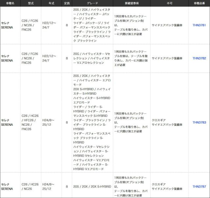The width and height of the screenshot is (210, 198).
Task: Select grade list cell in THN3783 row
Action: pos(92,122)
